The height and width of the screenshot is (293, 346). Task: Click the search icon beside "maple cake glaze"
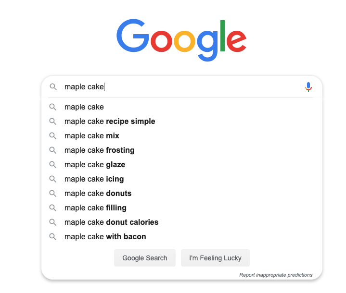(x=53, y=165)
